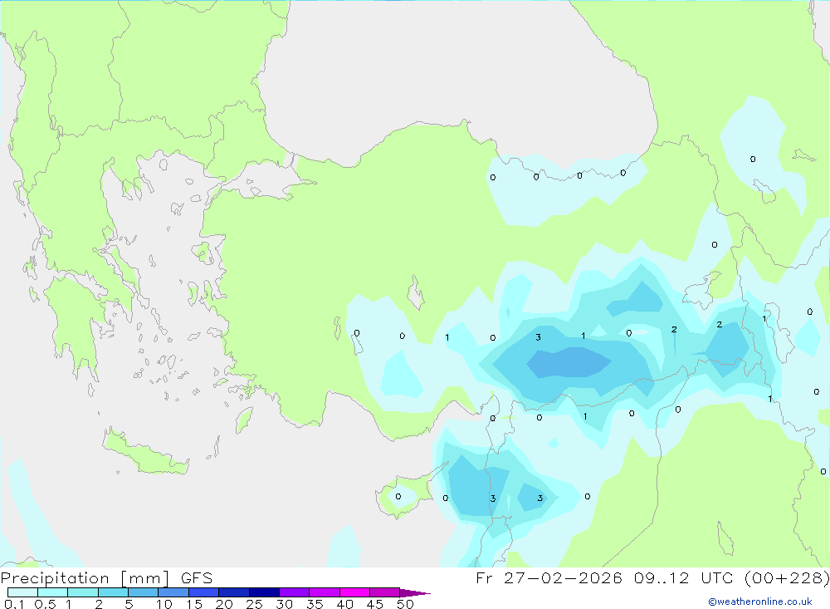Click the over-50 mm arrow tip of the legend
Screen dimensions: 830x609
tap(416, 593)
